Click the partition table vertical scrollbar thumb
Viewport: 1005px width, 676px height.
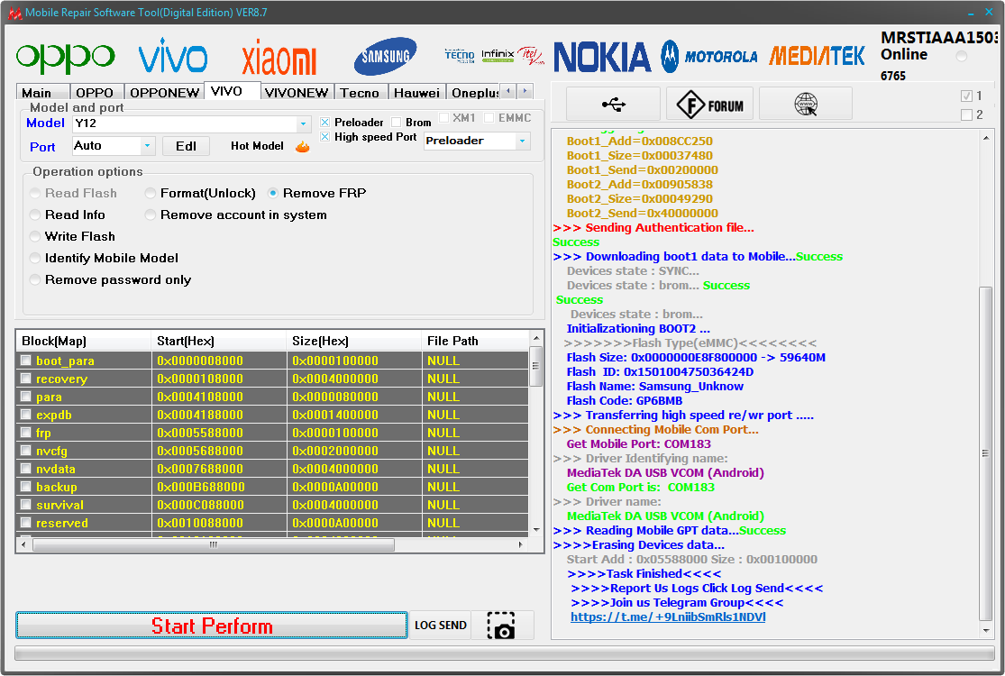535,365
